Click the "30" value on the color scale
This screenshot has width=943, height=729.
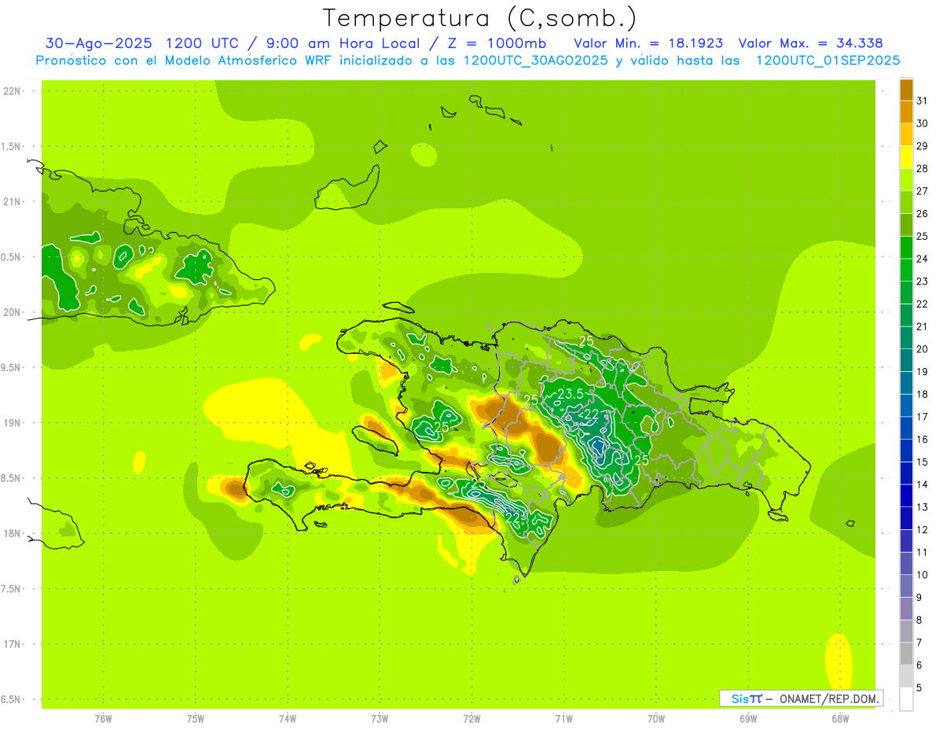(923, 123)
